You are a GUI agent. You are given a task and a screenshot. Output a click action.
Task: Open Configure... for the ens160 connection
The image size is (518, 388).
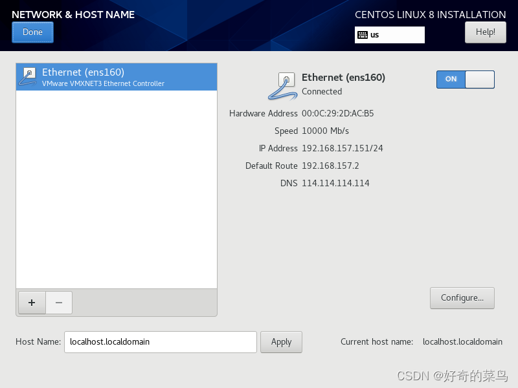click(462, 297)
